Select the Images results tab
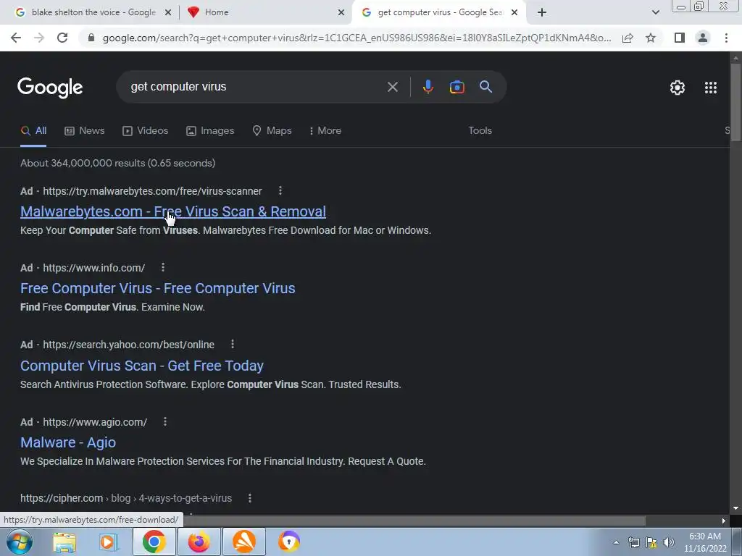 [x=210, y=130]
